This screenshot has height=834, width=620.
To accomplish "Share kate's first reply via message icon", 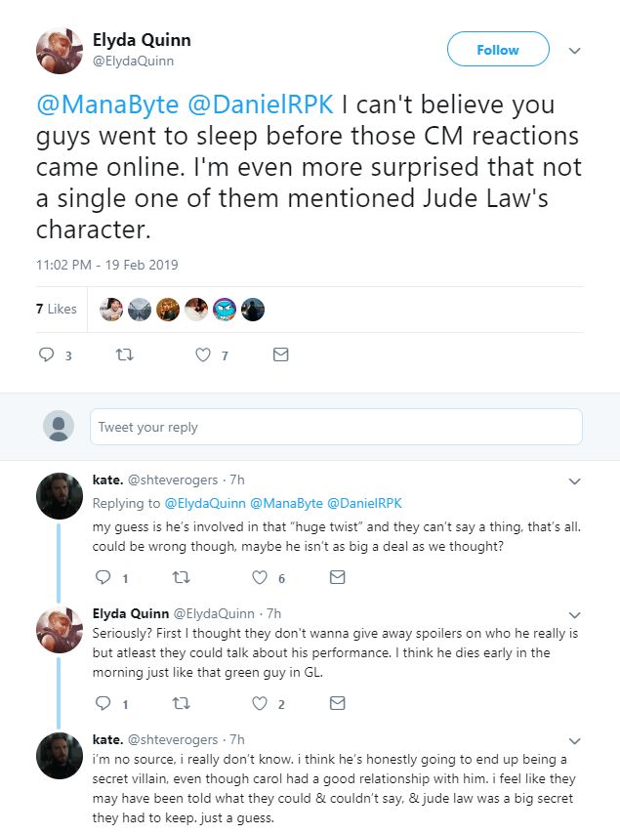I will [x=337, y=577].
